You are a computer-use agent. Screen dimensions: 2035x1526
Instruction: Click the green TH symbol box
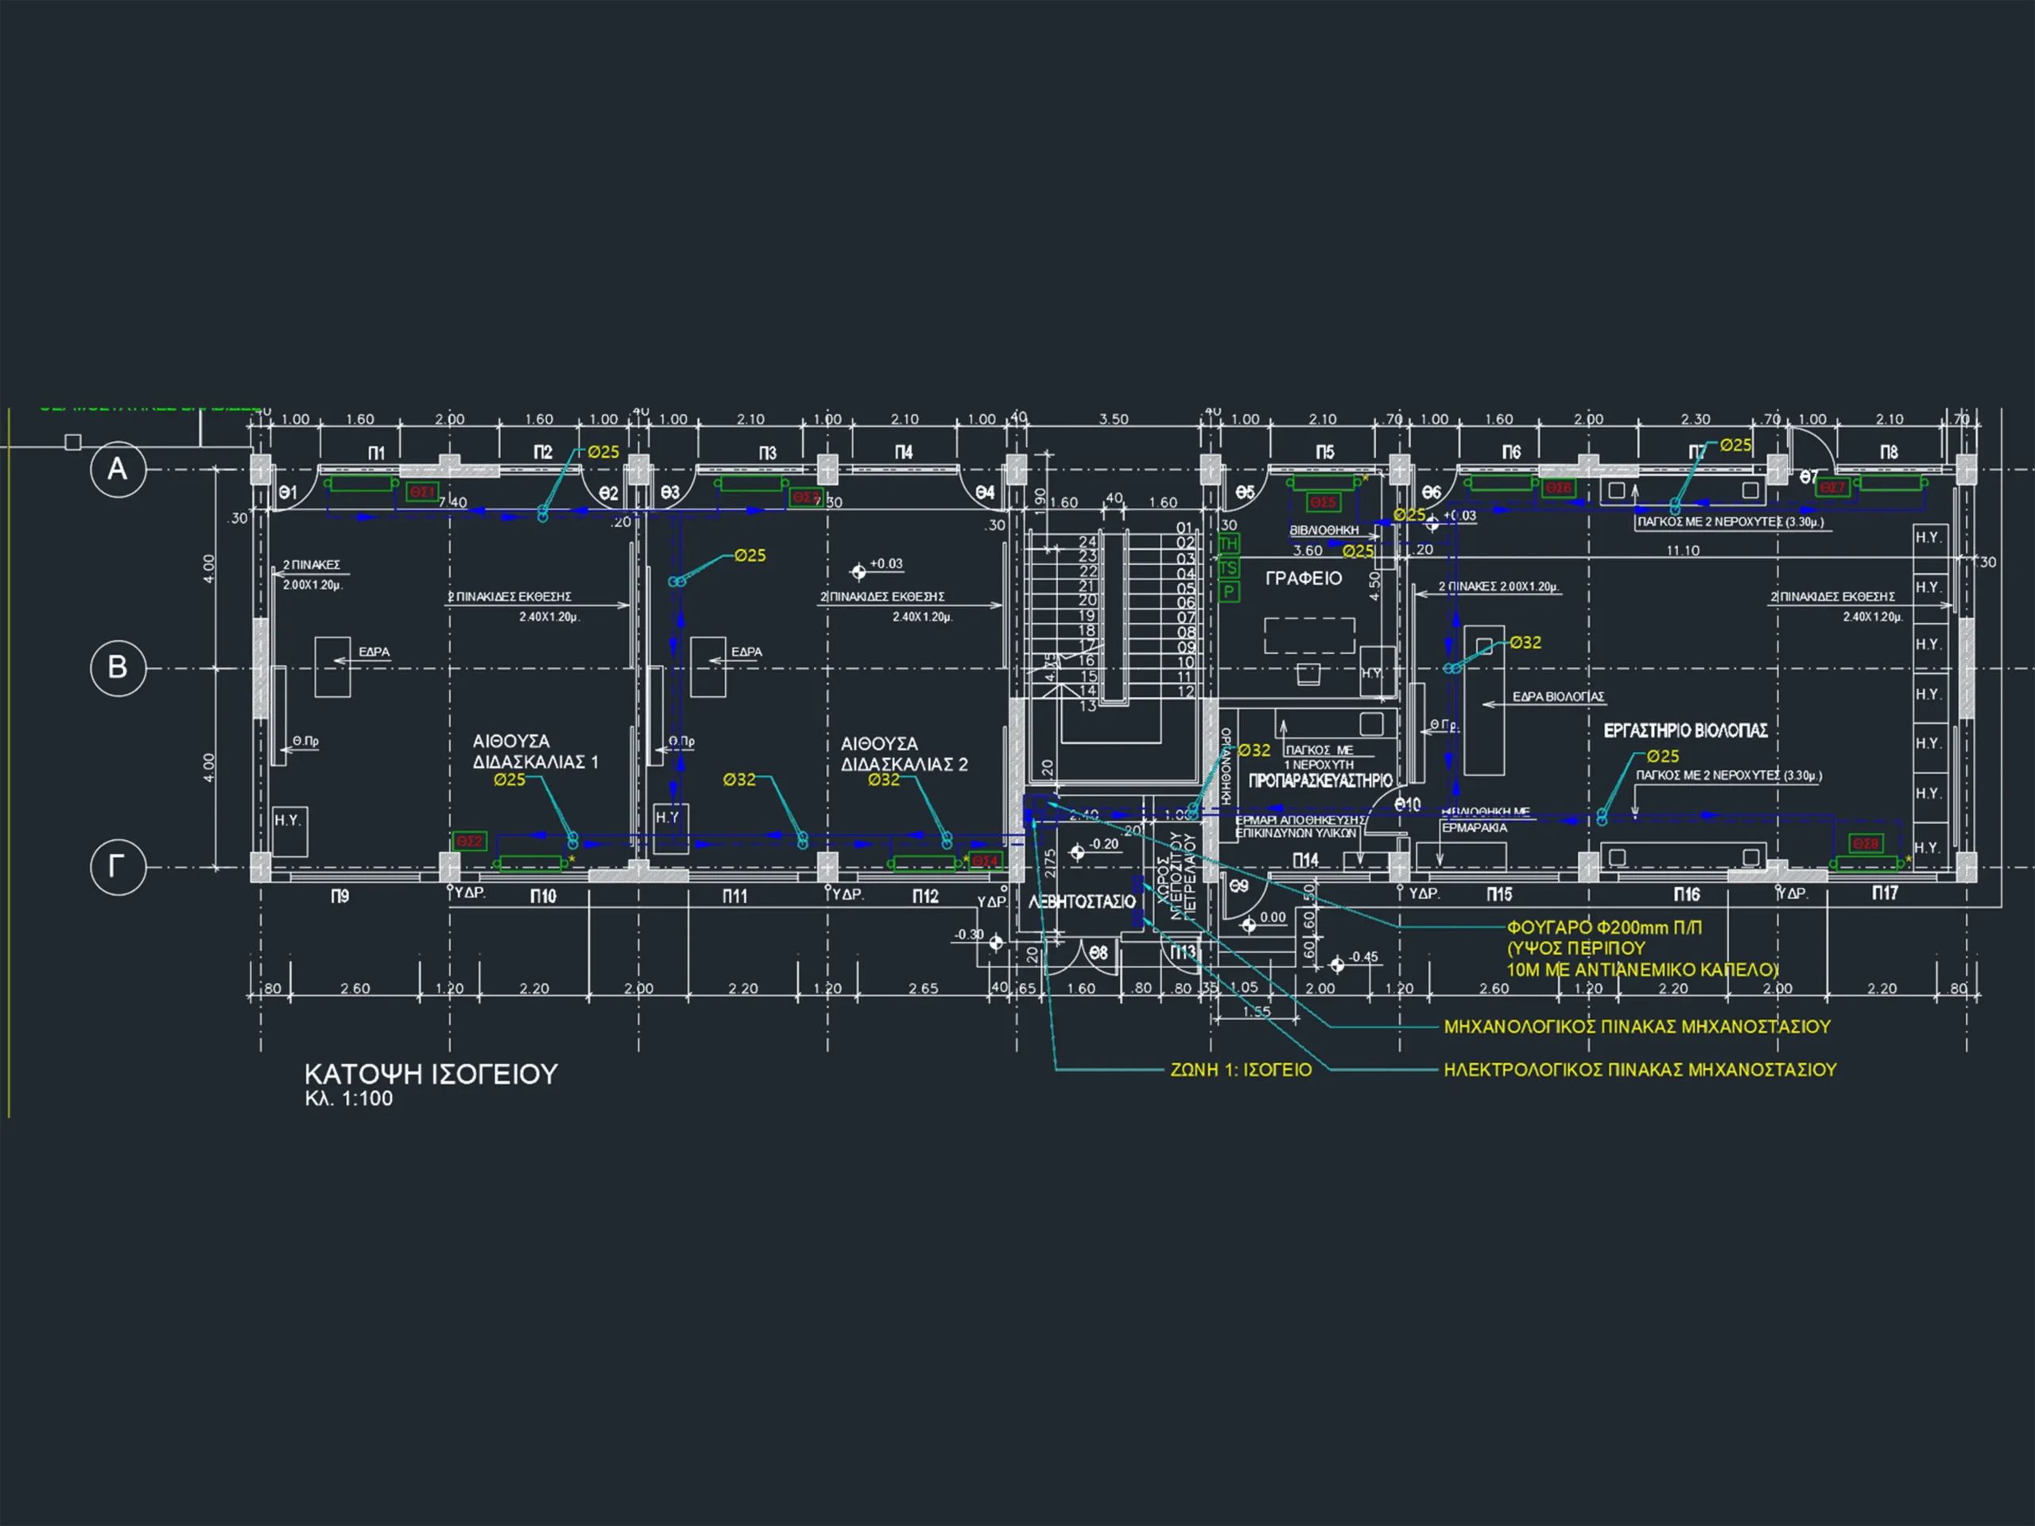1228,544
